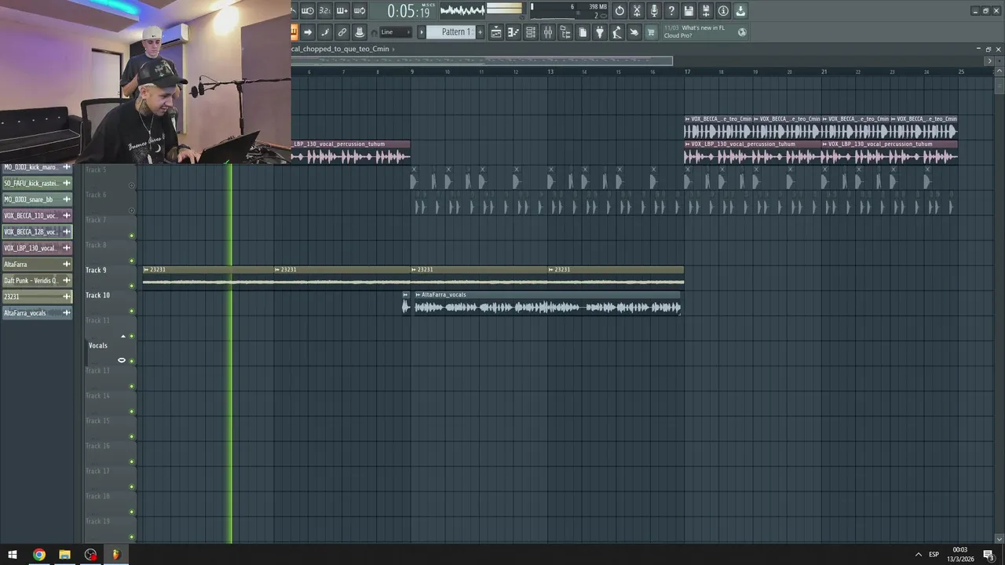Click the playlist vertical scrollbar

coord(999,85)
